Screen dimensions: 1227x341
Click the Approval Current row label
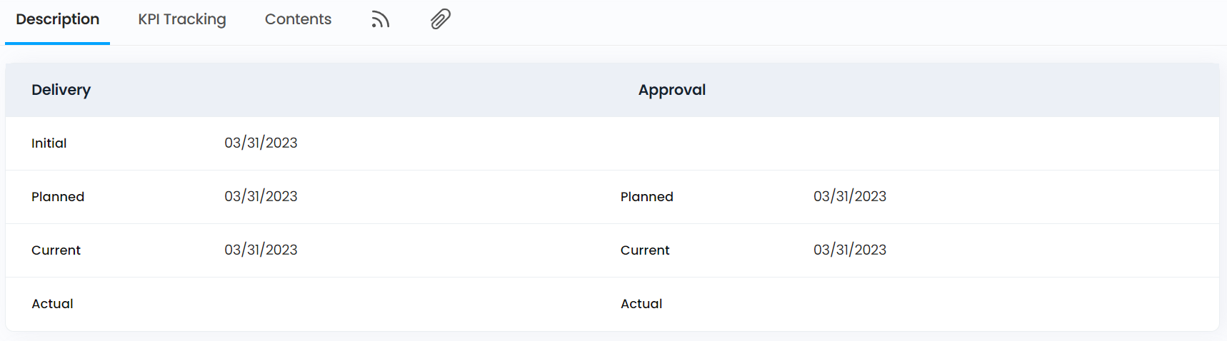click(x=645, y=250)
